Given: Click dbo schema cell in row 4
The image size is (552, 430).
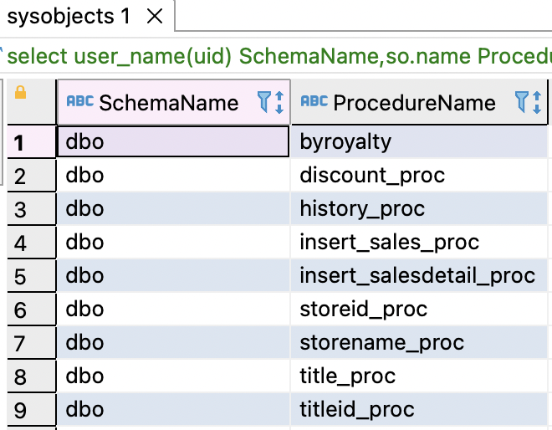Looking at the screenshot, I should pos(85,243).
